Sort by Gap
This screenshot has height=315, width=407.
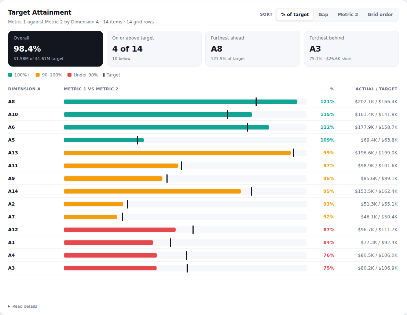323,15
